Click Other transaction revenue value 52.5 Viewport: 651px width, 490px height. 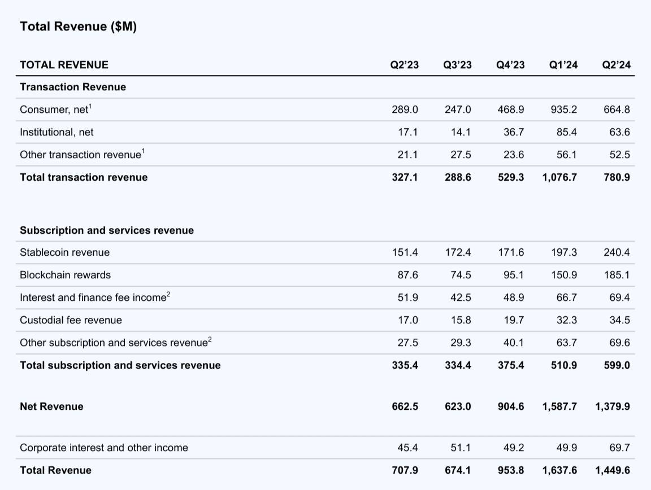619,155
